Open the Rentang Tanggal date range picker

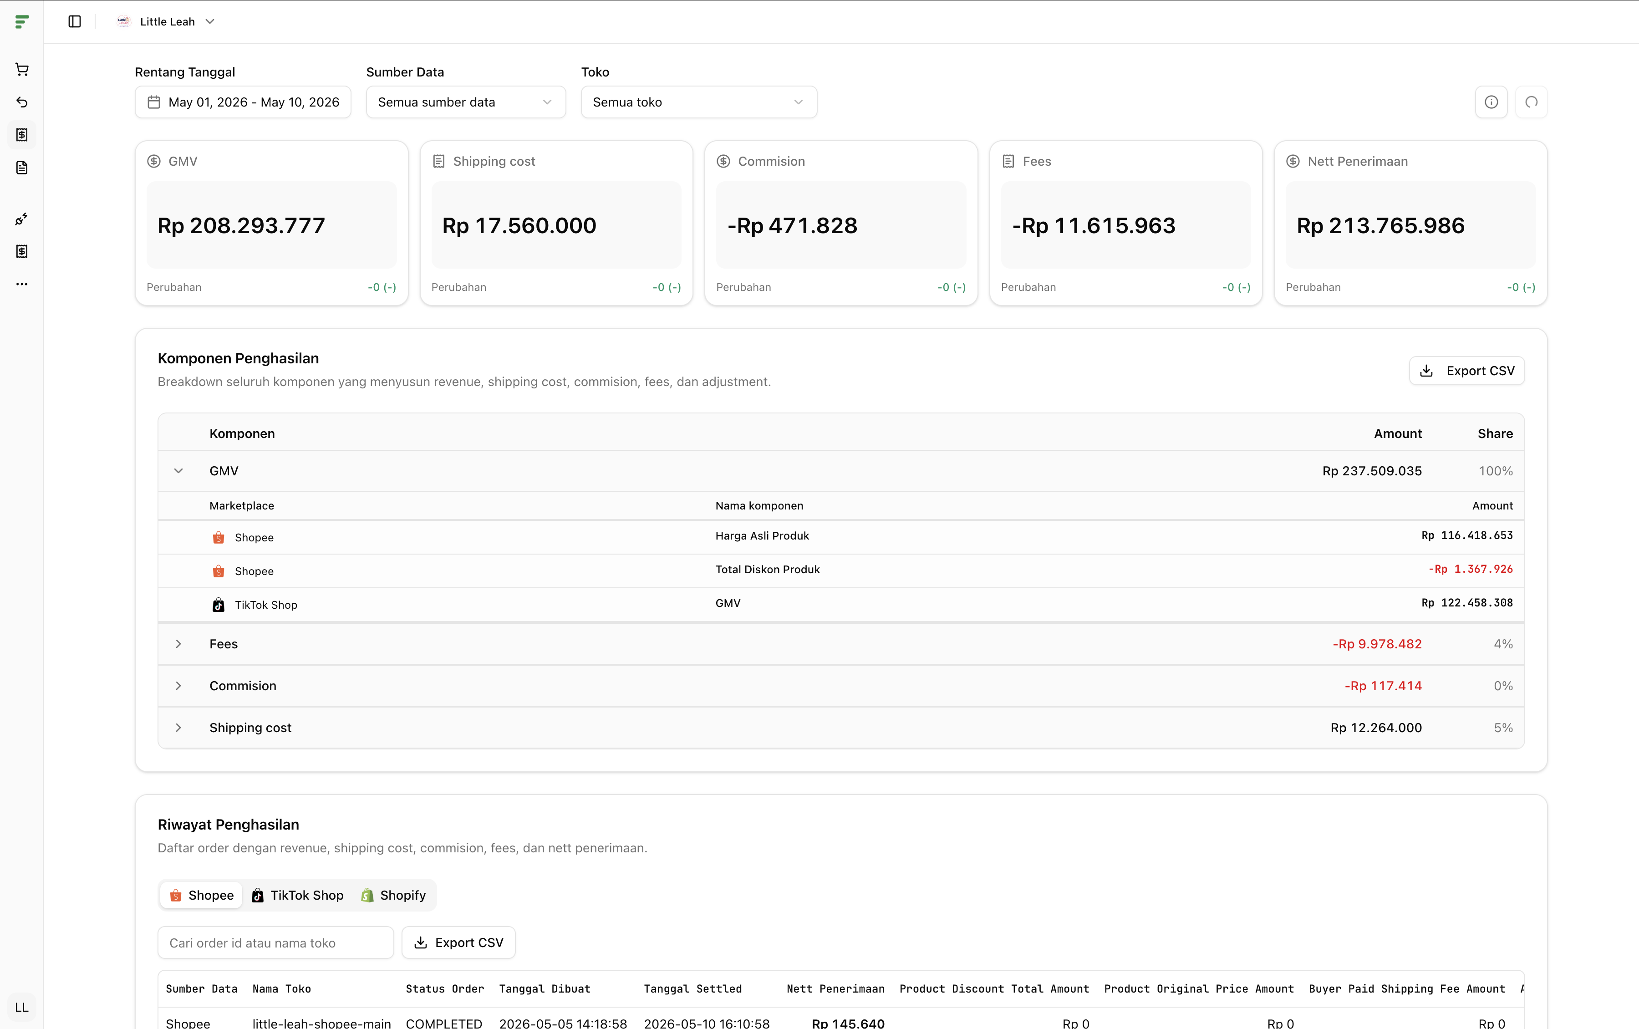tap(243, 102)
